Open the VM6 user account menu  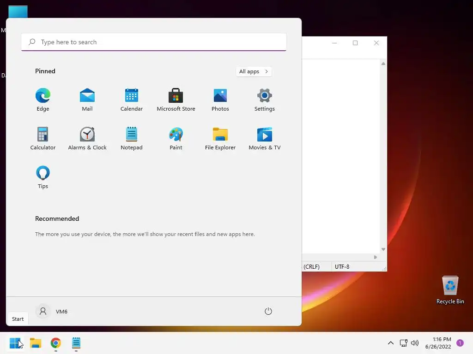(52, 311)
